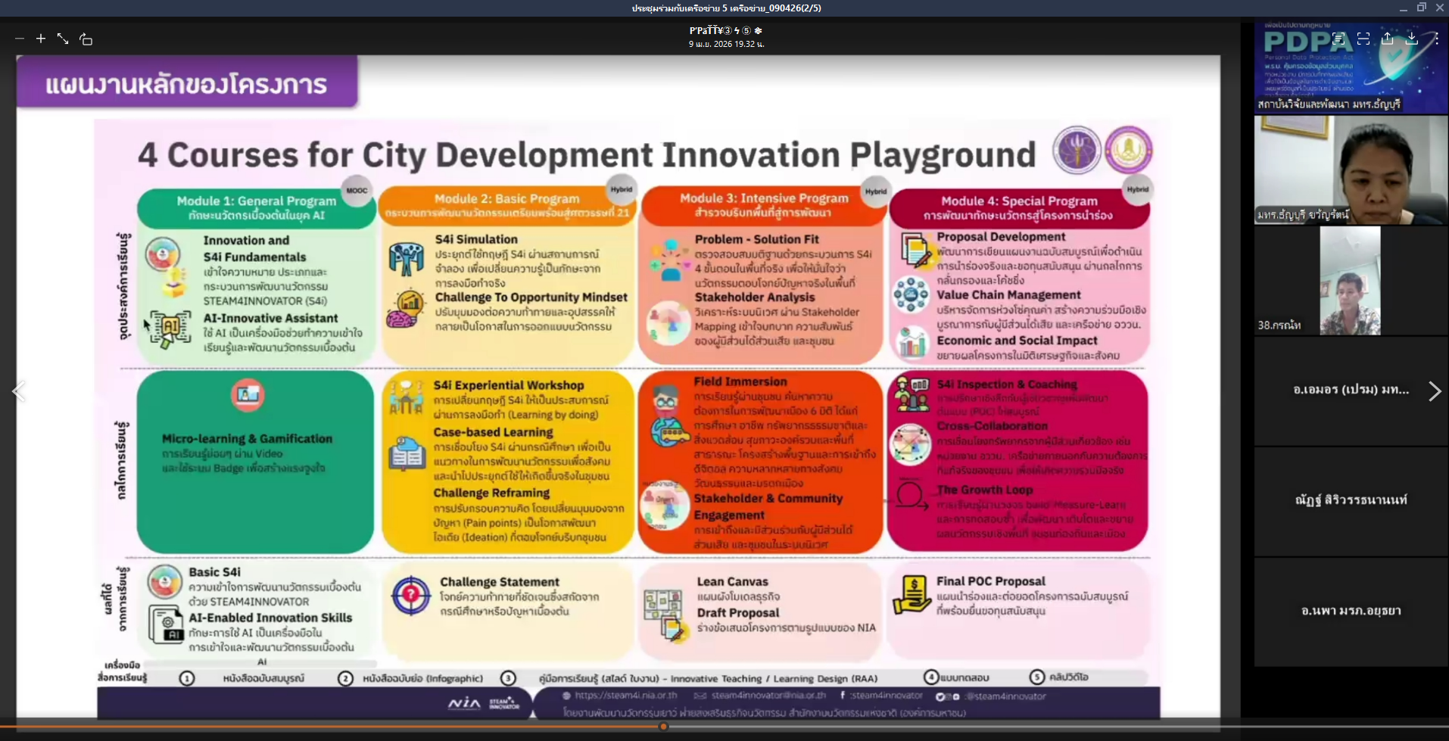The width and height of the screenshot is (1449, 741).
Task: Select participant tile labeled 38.กรณัท
Action: (1351, 281)
